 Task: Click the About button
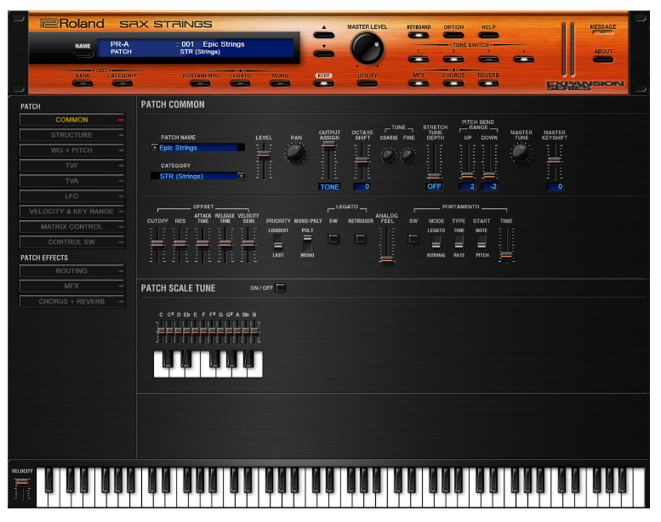(603, 60)
